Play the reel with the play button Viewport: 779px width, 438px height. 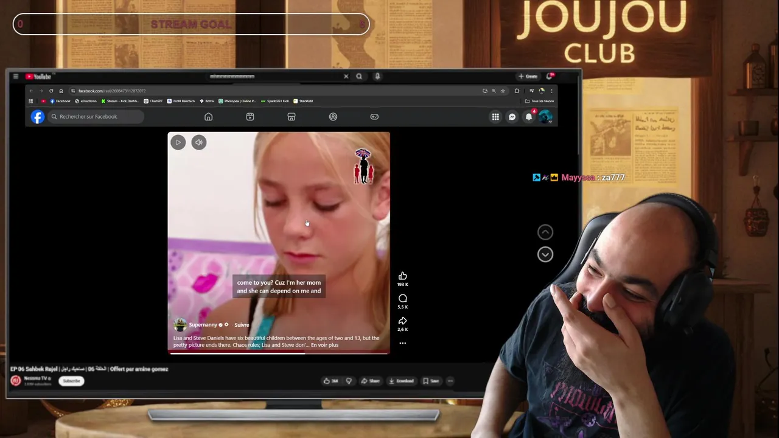178,142
